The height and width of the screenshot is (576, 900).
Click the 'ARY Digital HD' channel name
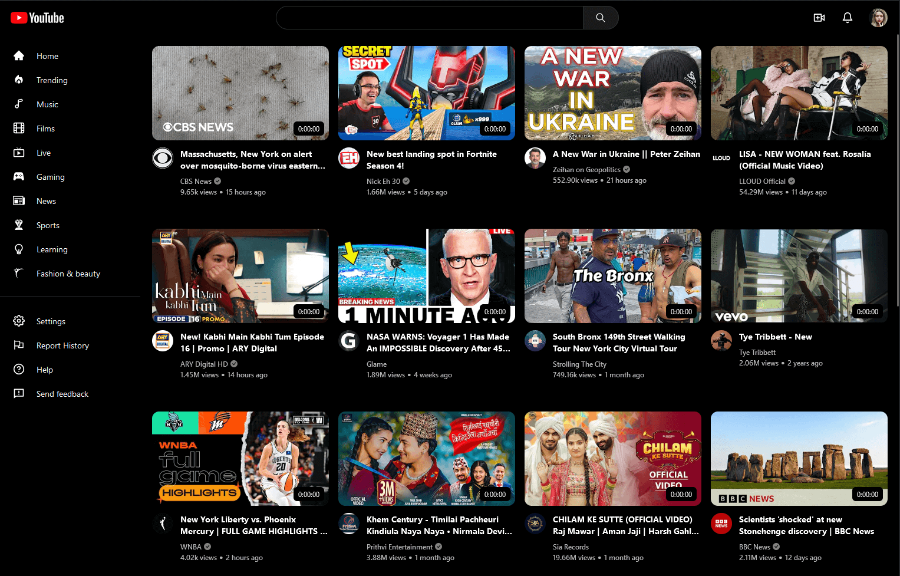pyautogui.click(x=204, y=364)
